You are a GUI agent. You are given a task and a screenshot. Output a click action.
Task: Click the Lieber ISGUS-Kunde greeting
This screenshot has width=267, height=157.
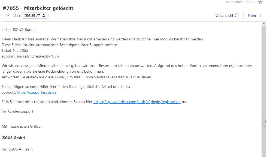click(x=19, y=30)
